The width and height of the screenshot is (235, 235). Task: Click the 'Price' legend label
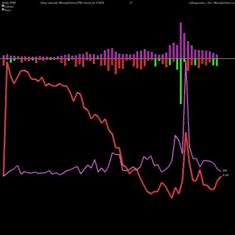pyautogui.click(x=8, y=10)
